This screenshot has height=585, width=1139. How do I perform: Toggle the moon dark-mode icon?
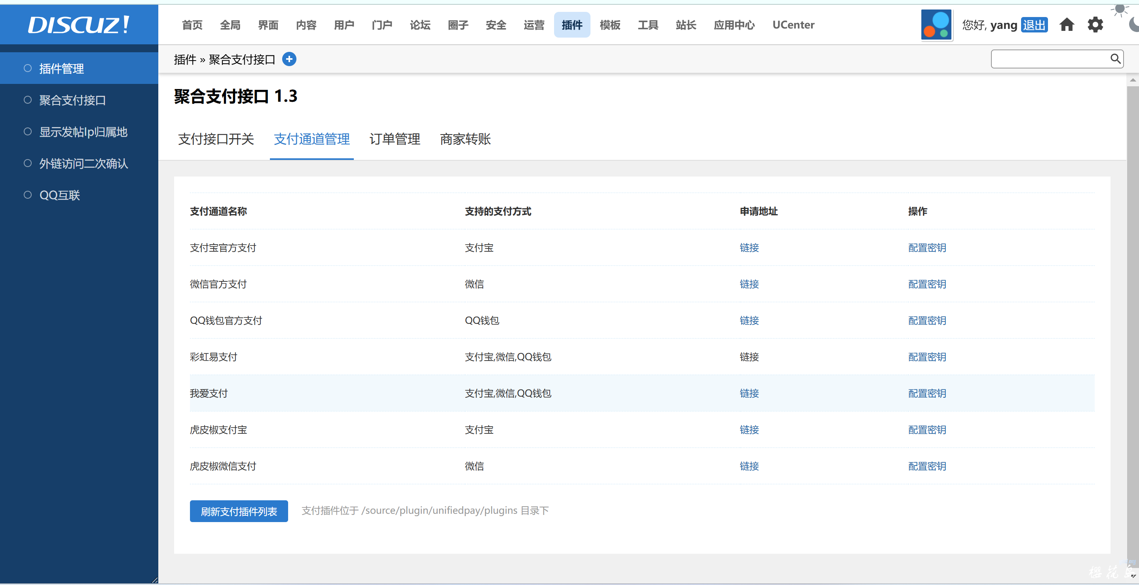pyautogui.click(x=1134, y=25)
